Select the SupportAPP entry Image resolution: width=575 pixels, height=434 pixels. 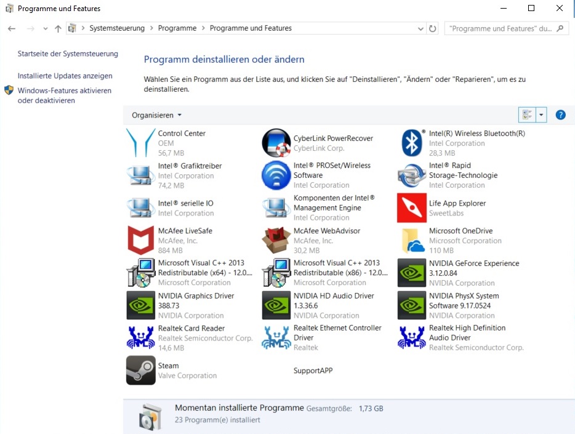tap(313, 370)
